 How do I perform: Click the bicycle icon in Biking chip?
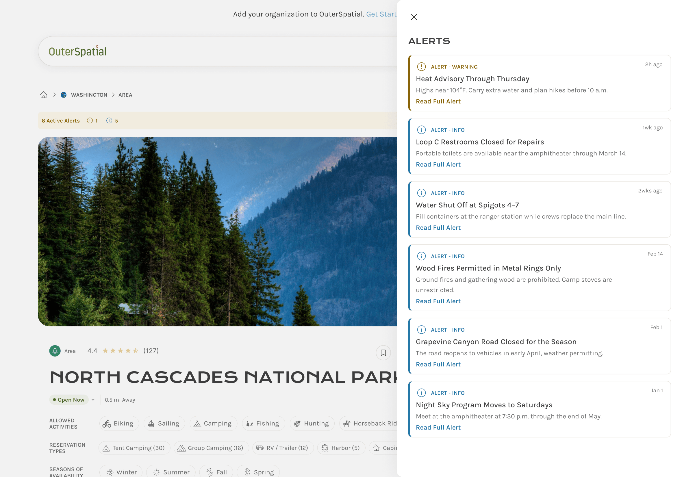[107, 424]
